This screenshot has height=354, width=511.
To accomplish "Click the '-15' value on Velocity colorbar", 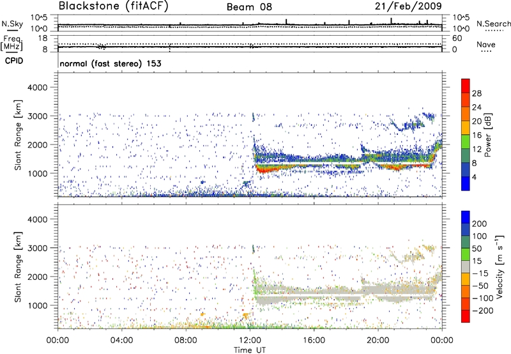I will tap(479, 273).
